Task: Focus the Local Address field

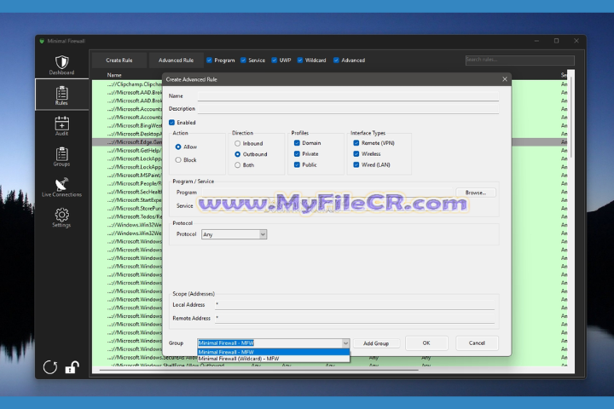Action: pyautogui.click(x=355, y=304)
